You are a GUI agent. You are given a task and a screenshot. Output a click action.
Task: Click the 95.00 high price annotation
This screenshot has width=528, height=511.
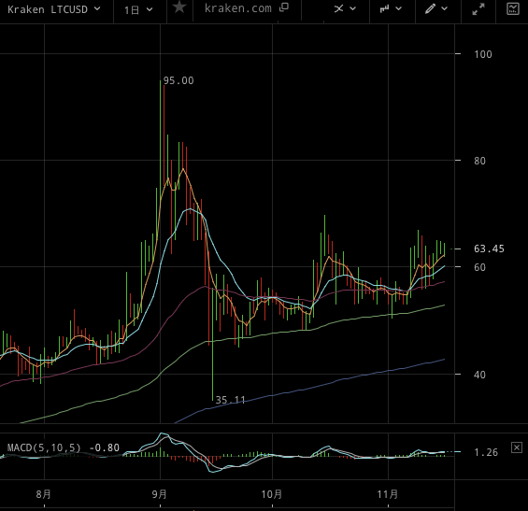coord(178,80)
